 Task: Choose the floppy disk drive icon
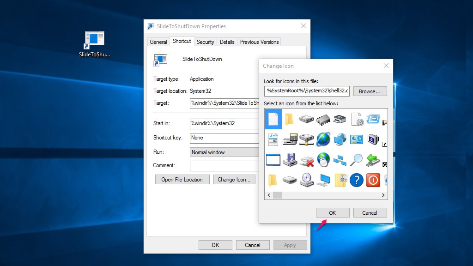pos(290,160)
